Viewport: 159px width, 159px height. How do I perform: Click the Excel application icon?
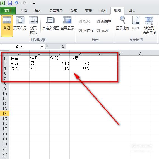coord(3,3)
